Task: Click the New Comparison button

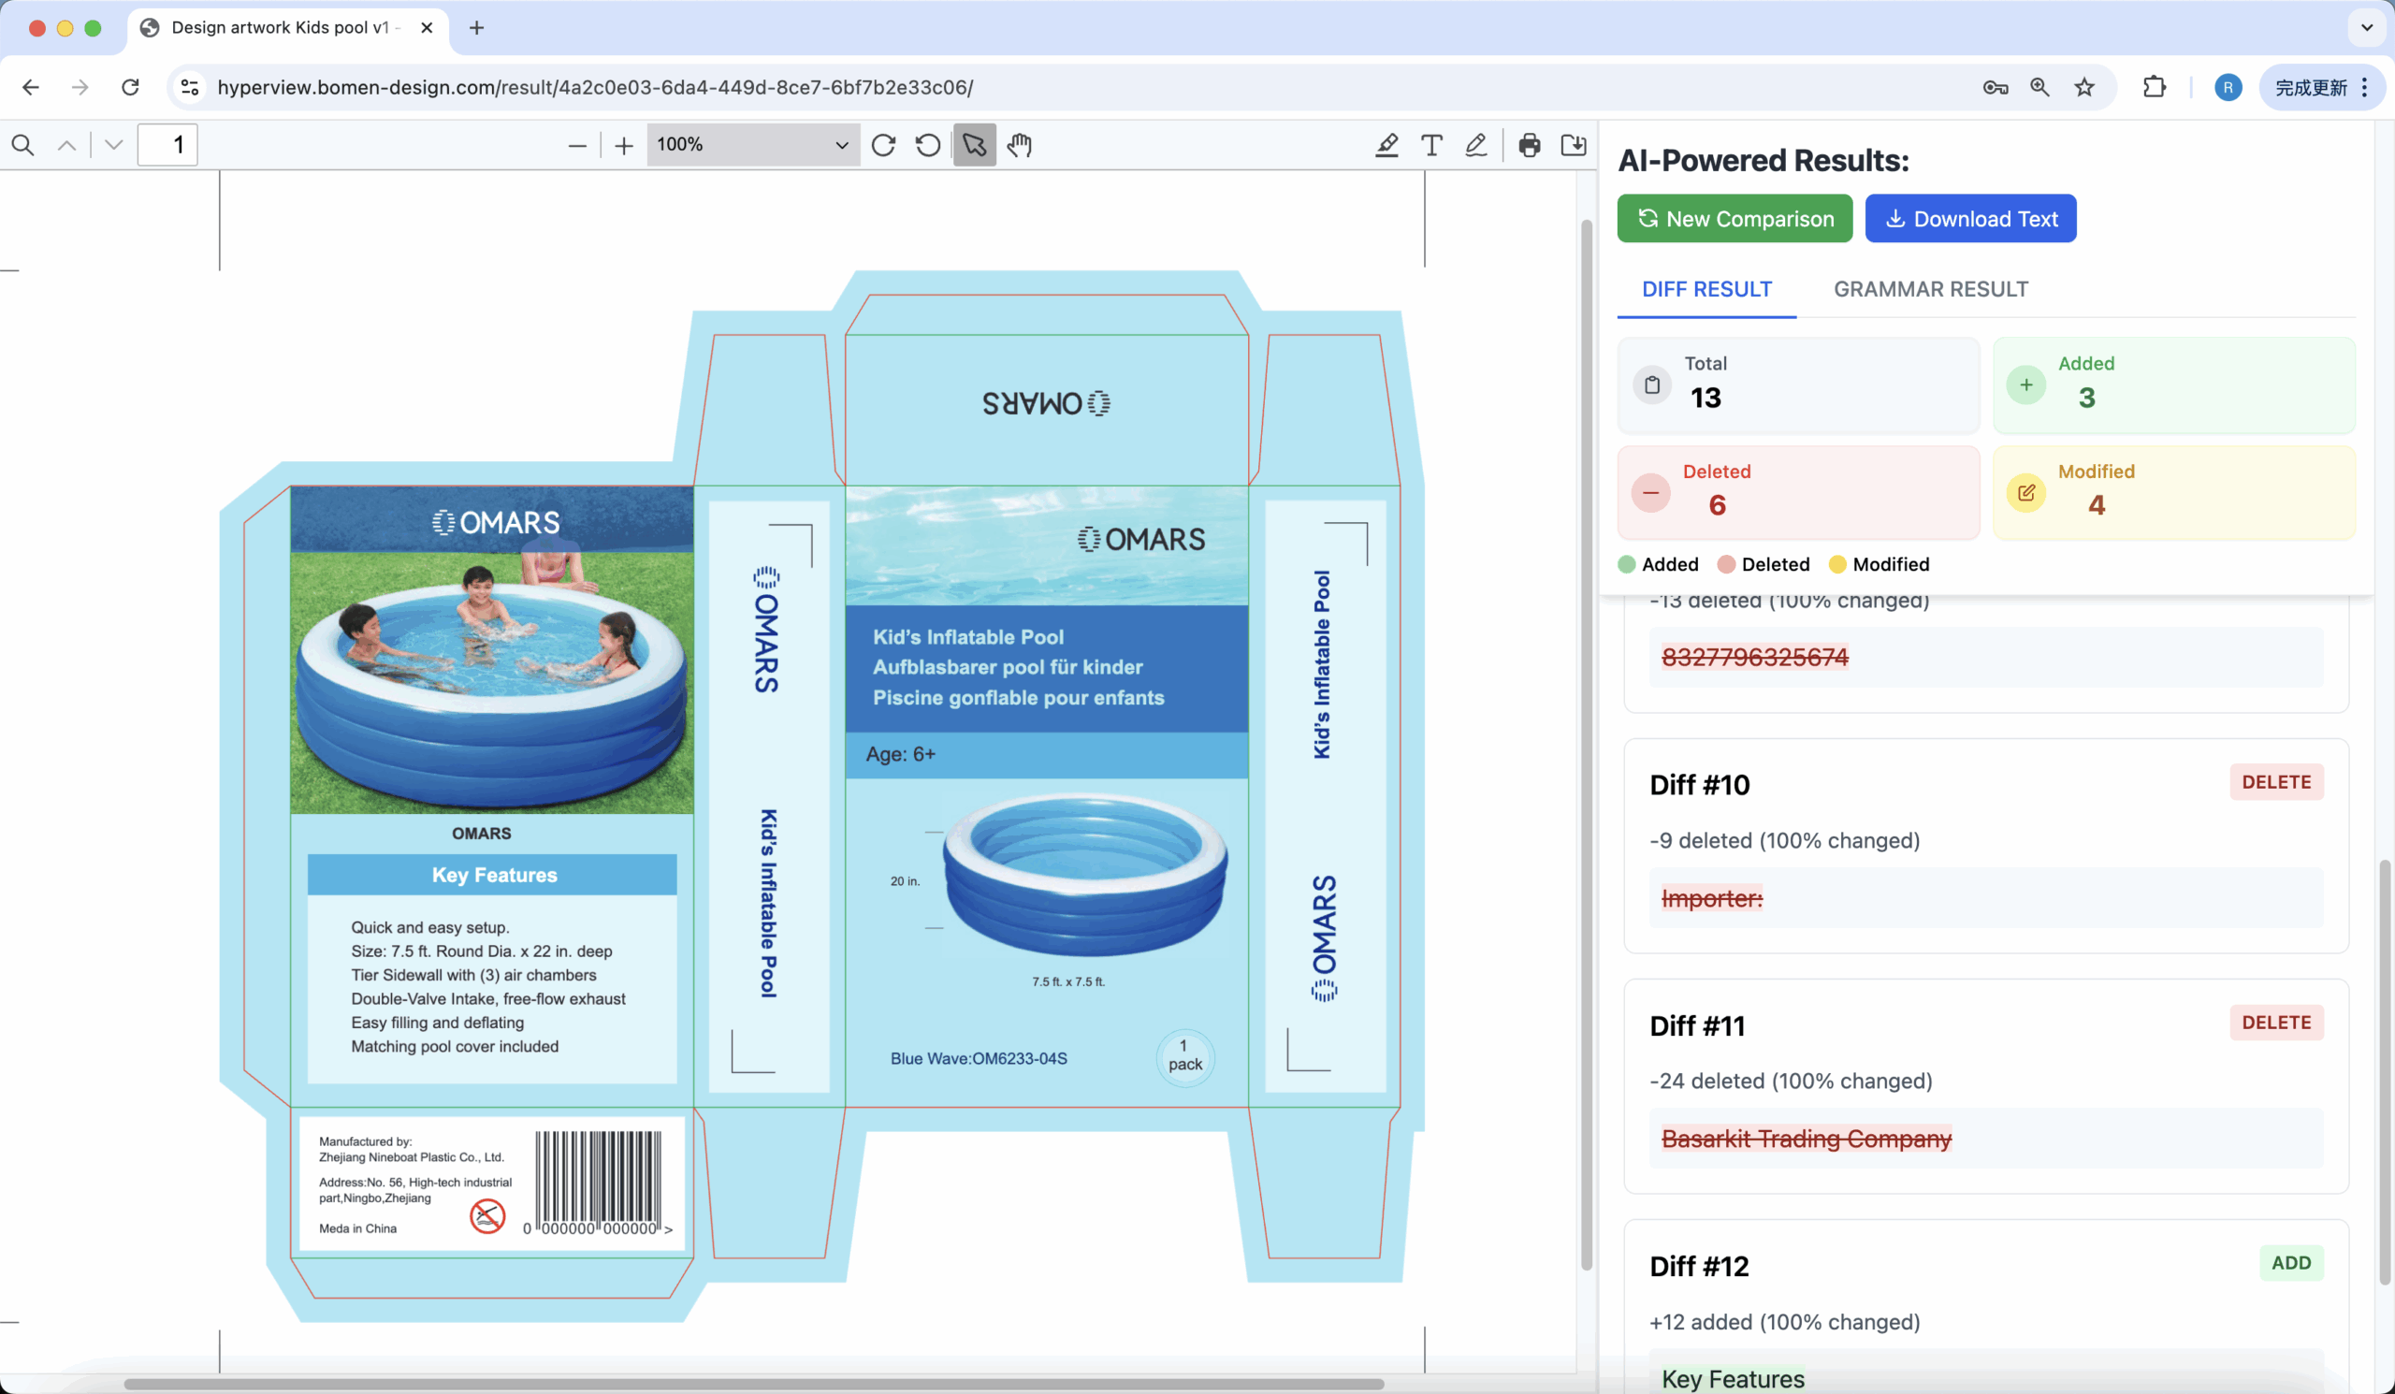Action: [x=1735, y=219]
